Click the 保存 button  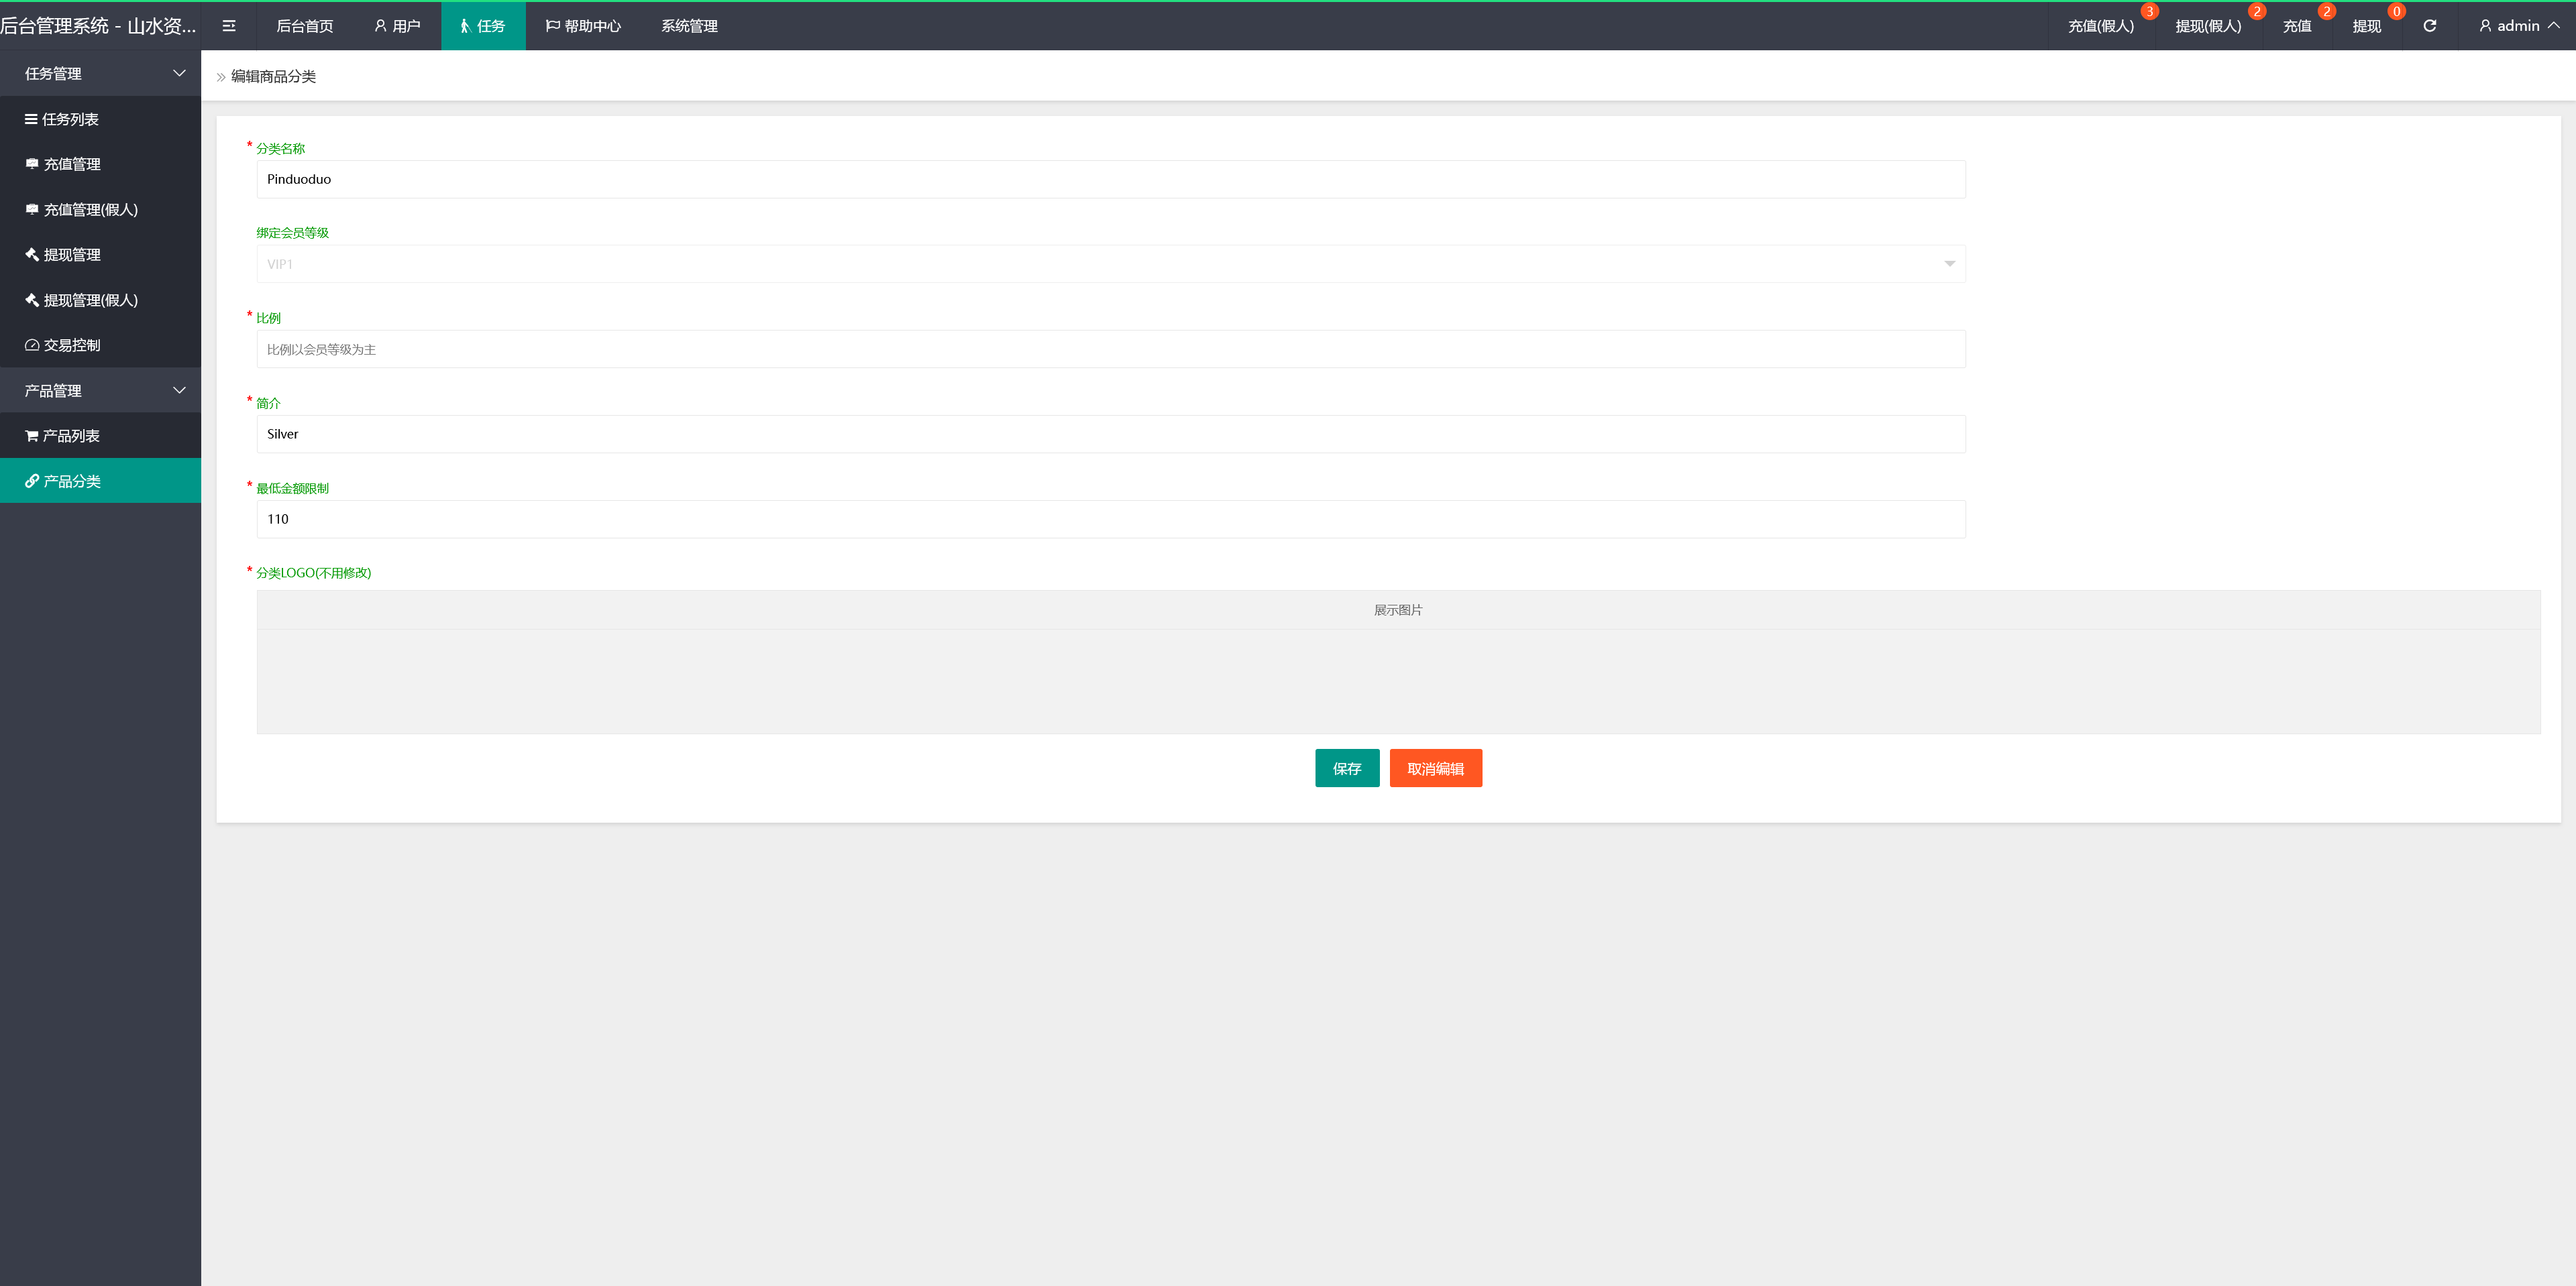coord(1346,768)
